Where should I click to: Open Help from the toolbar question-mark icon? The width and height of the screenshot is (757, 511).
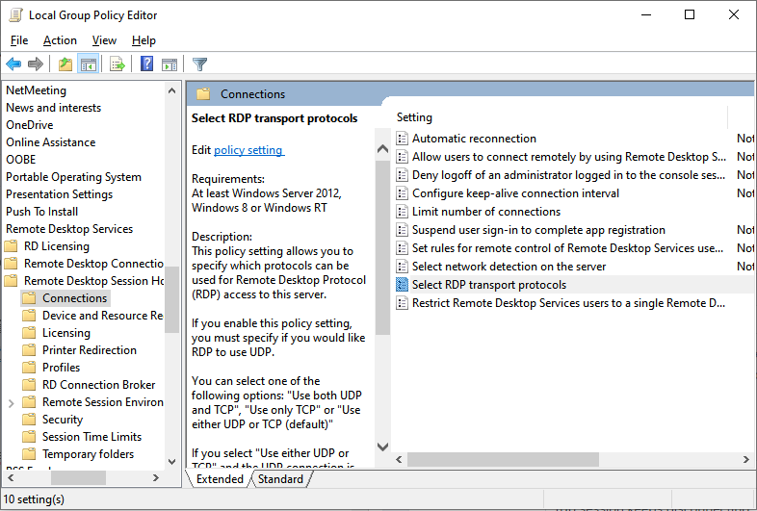146,64
